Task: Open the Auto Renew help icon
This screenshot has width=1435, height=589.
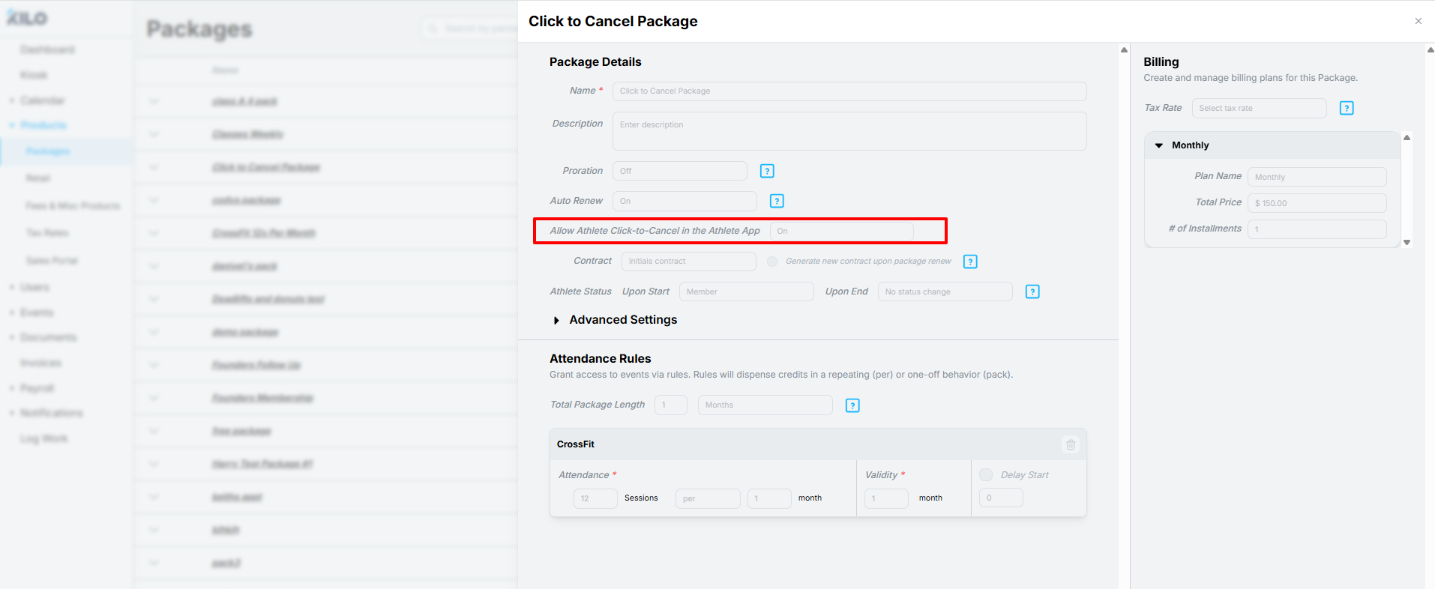Action: click(x=777, y=201)
